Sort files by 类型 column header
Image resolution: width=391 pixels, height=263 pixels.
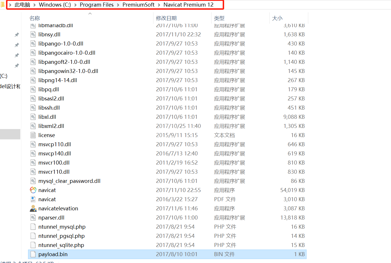click(x=219, y=18)
